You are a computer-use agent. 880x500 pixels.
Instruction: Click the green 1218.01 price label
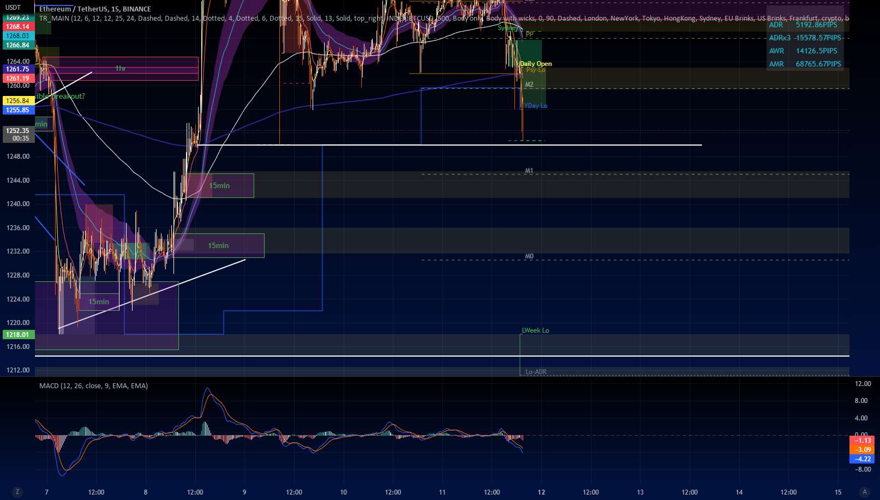18,335
